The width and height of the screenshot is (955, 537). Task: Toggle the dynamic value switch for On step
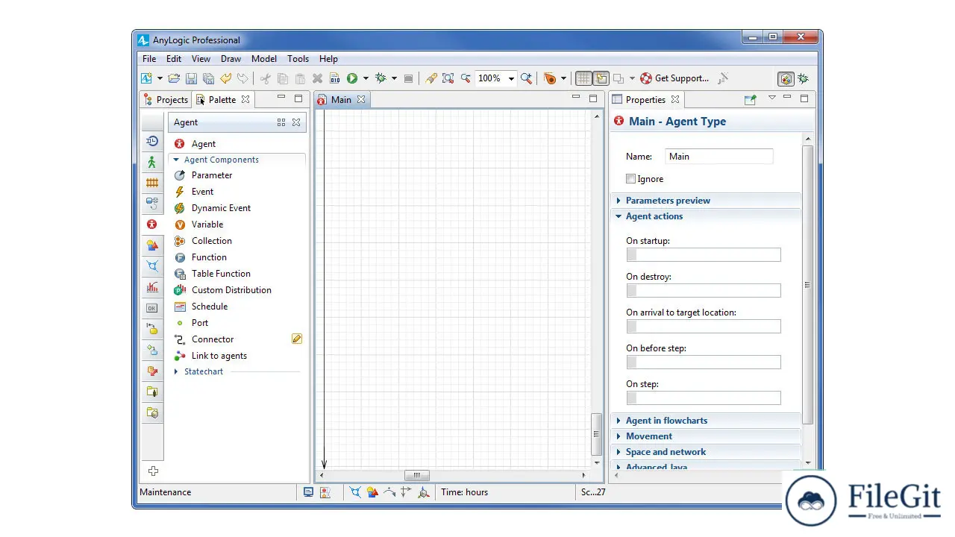point(632,398)
